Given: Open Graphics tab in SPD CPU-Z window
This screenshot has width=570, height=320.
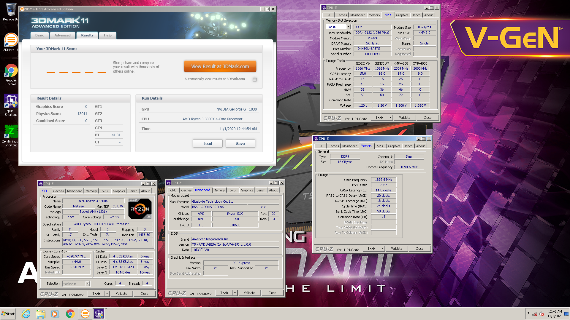Looking at the screenshot, I should pos(402,15).
